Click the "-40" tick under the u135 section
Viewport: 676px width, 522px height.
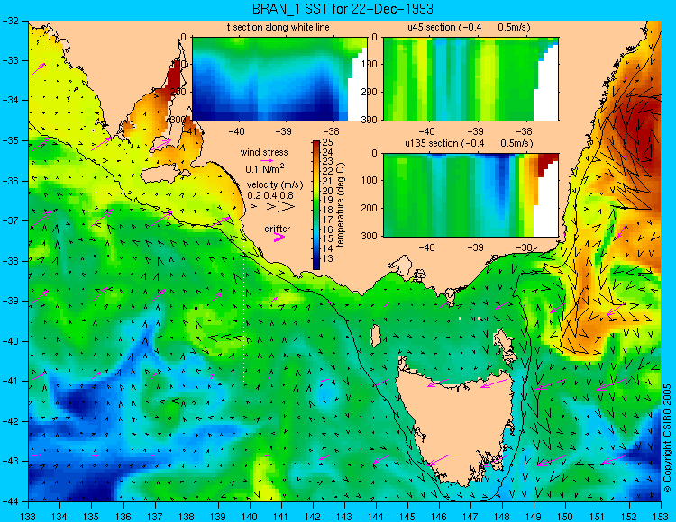point(427,247)
